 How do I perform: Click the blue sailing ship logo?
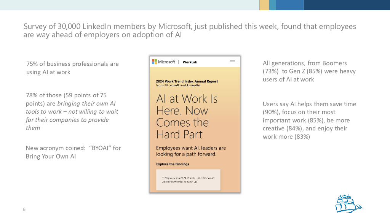pyautogui.click(x=348, y=203)
